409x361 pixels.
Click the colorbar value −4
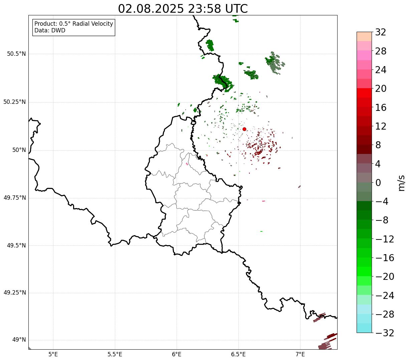382,201
